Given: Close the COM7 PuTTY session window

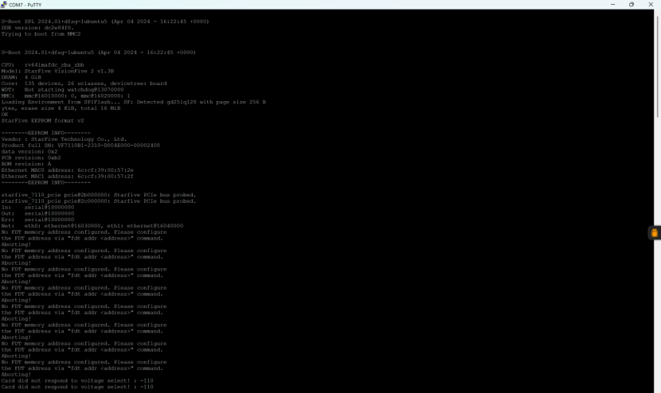Looking at the screenshot, I should [651, 4].
